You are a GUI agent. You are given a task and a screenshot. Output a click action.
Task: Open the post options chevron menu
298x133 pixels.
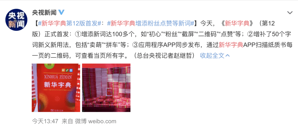pos(290,13)
